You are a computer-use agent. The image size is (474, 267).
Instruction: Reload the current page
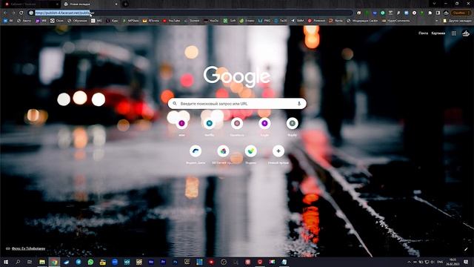pyautogui.click(x=21, y=13)
